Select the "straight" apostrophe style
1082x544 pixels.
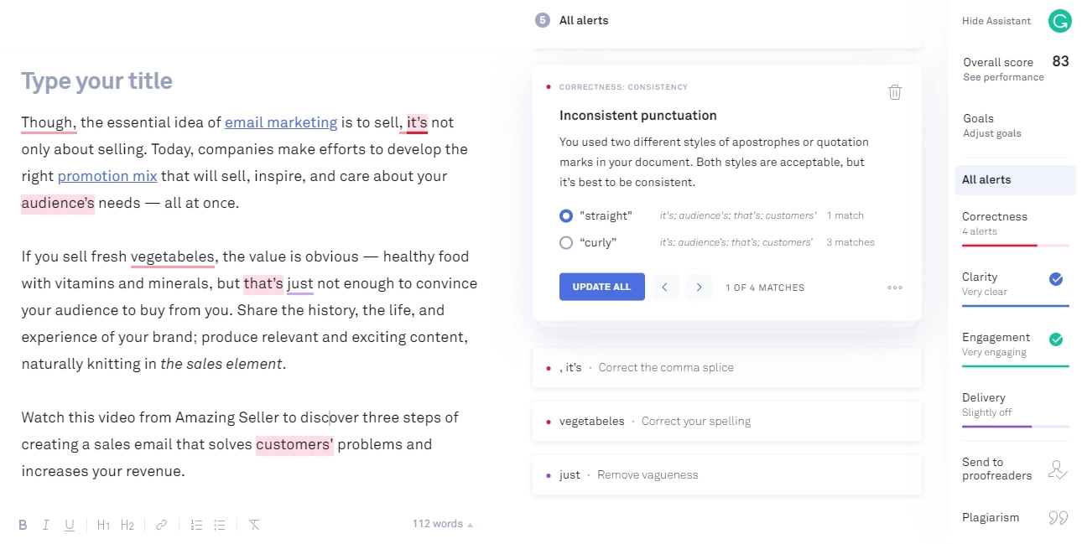click(566, 215)
